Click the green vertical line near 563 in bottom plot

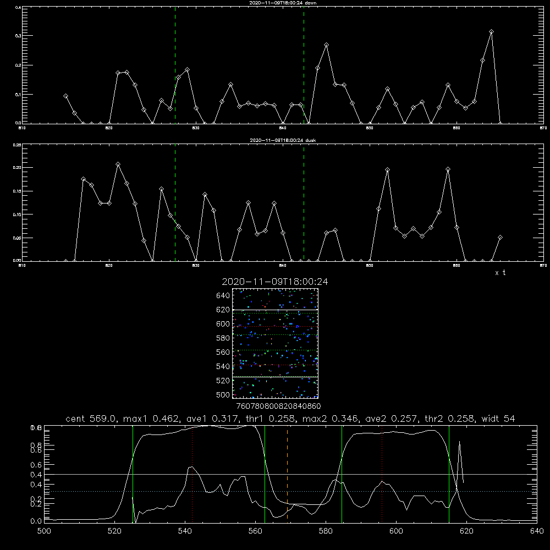(x=265, y=474)
